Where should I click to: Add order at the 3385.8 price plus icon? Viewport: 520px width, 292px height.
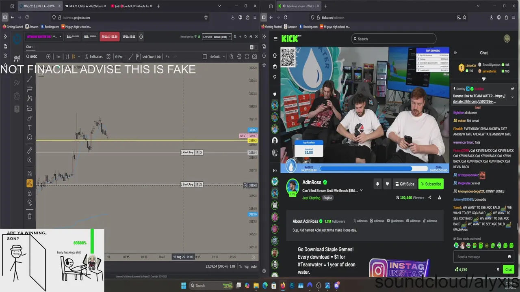point(245,185)
